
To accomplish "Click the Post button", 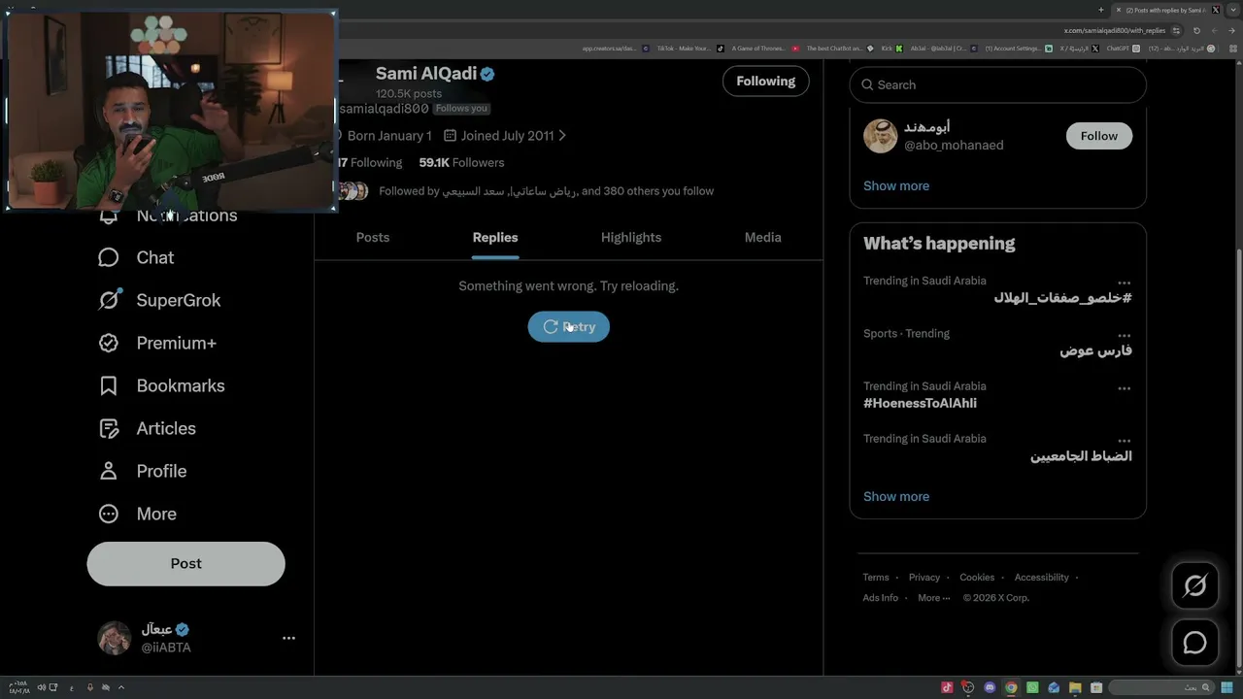I will click(x=186, y=563).
